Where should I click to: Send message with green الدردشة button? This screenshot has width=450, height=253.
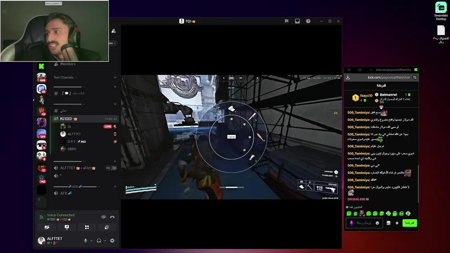410,223
